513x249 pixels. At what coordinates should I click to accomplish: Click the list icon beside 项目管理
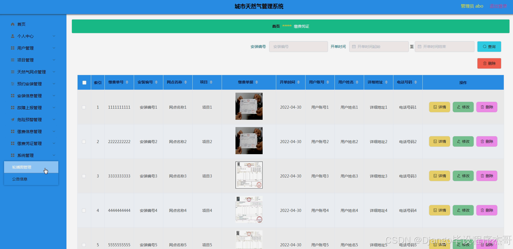[x=13, y=60]
